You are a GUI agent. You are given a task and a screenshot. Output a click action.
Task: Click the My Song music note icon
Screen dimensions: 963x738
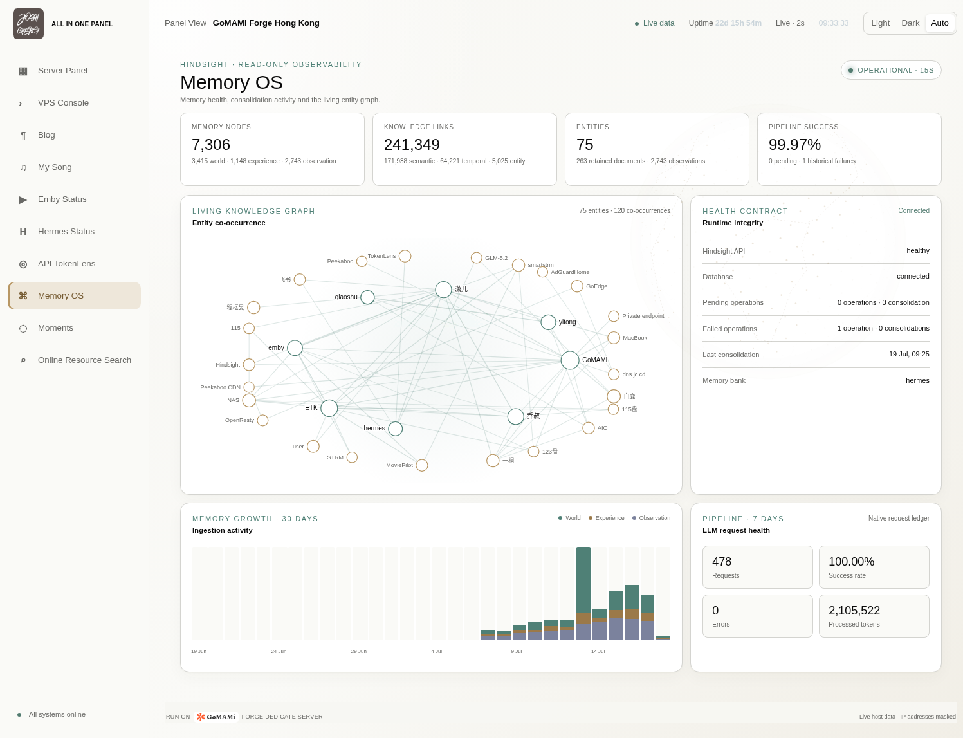(x=23, y=167)
